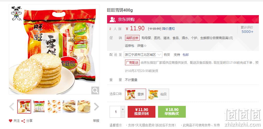The height and width of the screenshot is (129, 263).
Task: Show previous thumbnails with left arrow
Action: (x=12, y=107)
